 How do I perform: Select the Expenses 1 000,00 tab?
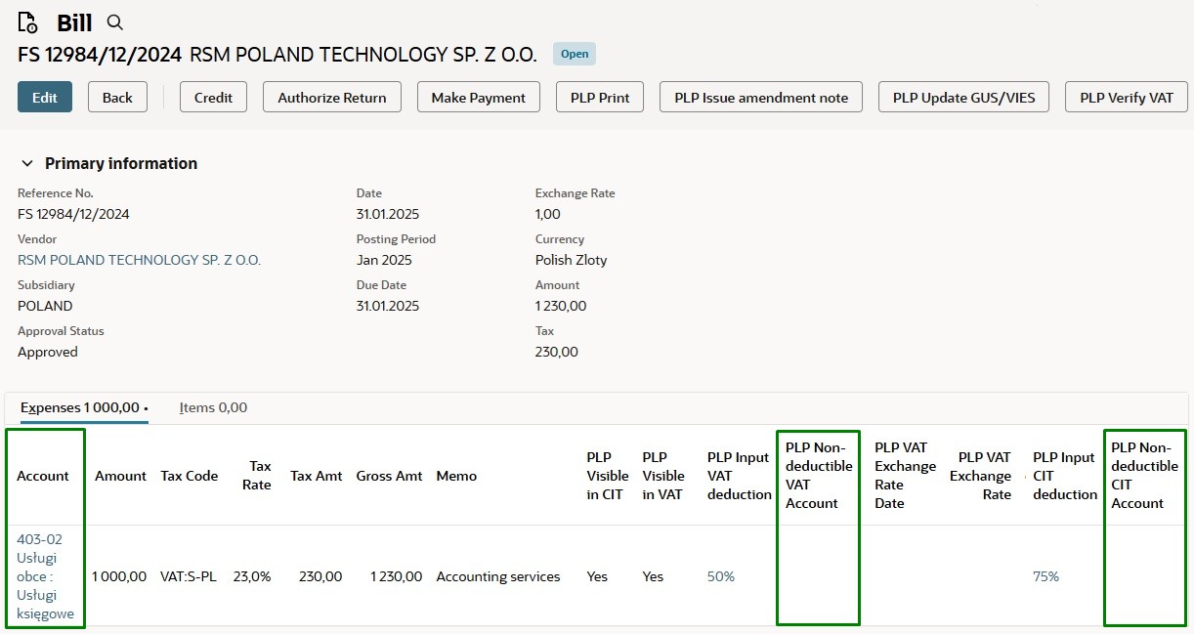pyautogui.click(x=83, y=407)
